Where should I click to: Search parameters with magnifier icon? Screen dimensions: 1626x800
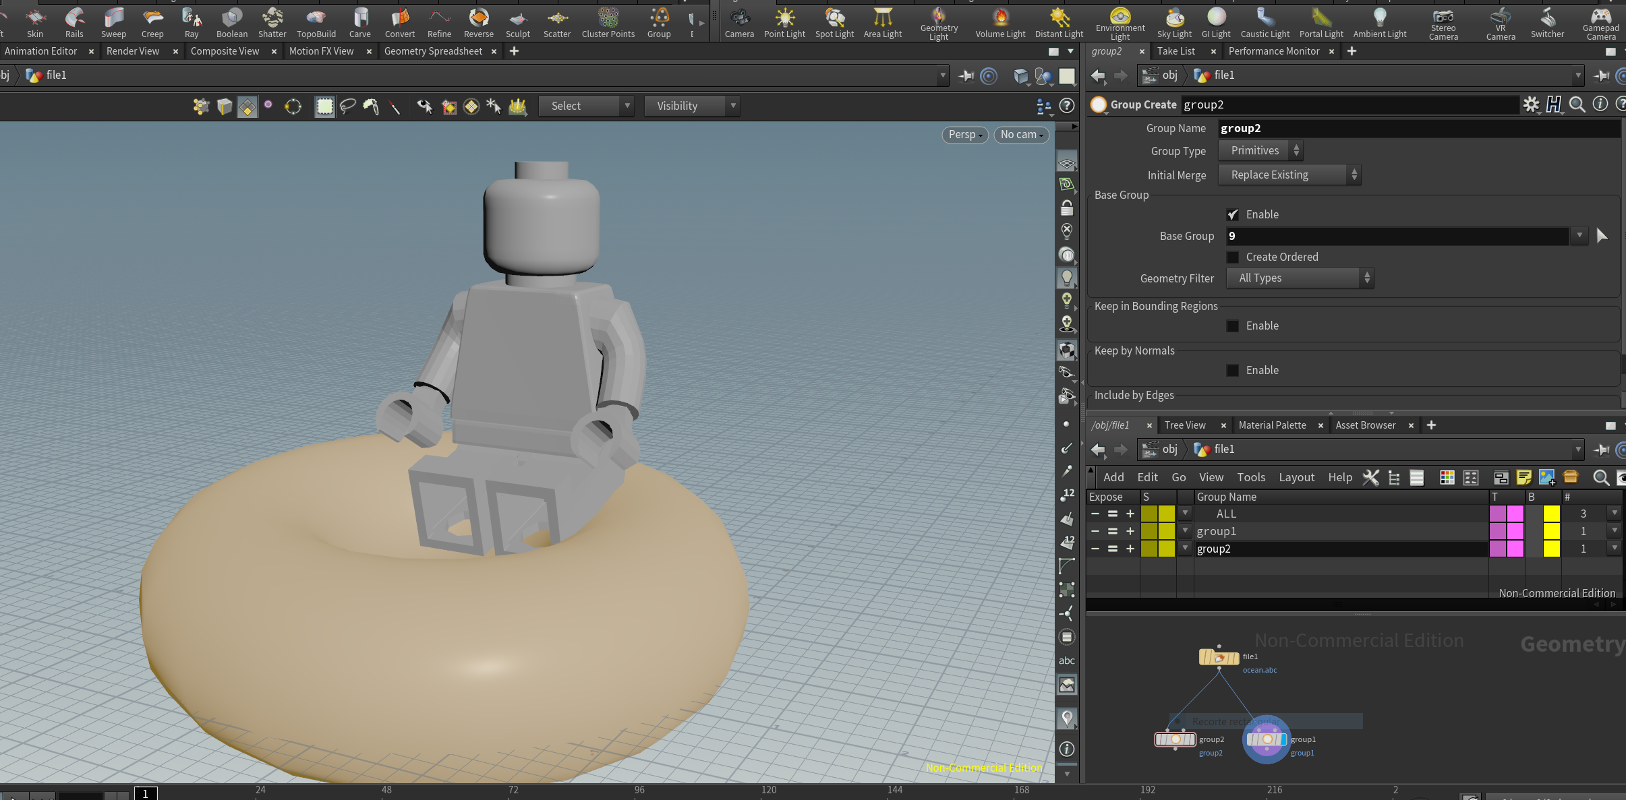(x=1577, y=104)
